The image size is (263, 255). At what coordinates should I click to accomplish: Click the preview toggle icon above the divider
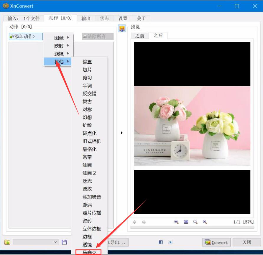tap(122, 28)
